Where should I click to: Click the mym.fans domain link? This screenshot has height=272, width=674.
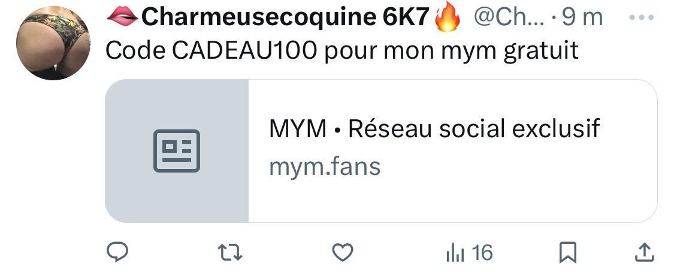tap(325, 167)
